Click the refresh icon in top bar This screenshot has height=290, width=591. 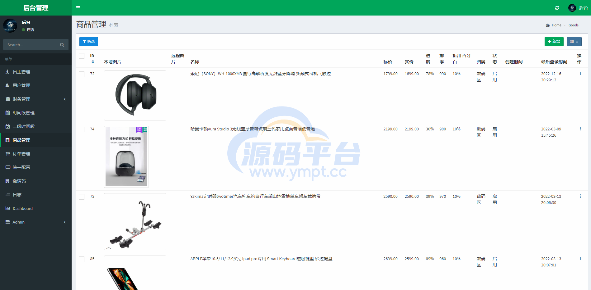[x=557, y=8]
